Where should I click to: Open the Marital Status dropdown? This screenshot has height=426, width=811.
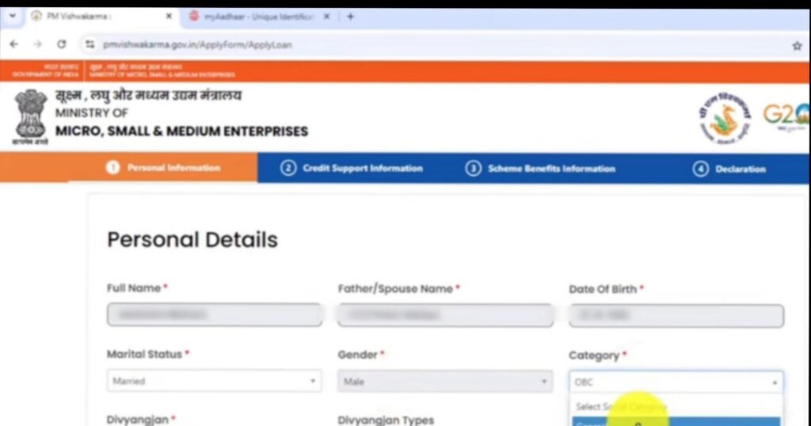coord(214,381)
